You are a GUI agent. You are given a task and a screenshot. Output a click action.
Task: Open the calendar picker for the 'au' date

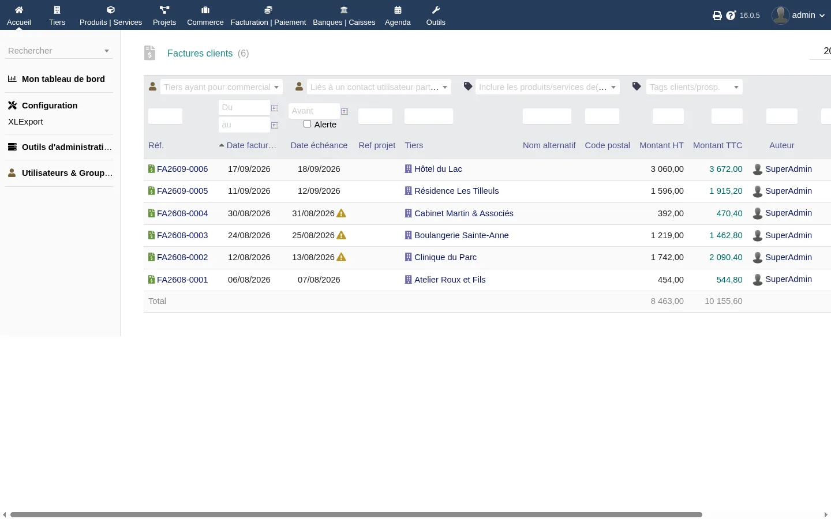click(275, 125)
